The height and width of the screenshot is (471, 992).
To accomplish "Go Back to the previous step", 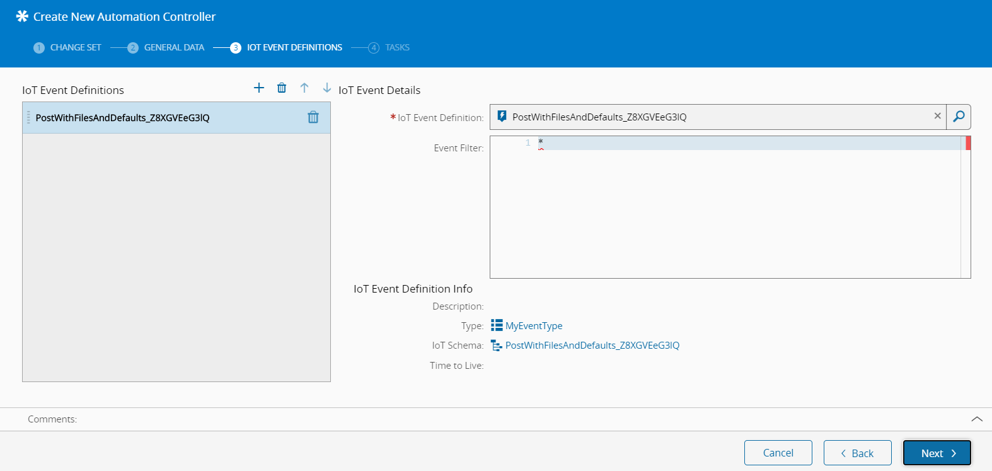I will (x=857, y=453).
